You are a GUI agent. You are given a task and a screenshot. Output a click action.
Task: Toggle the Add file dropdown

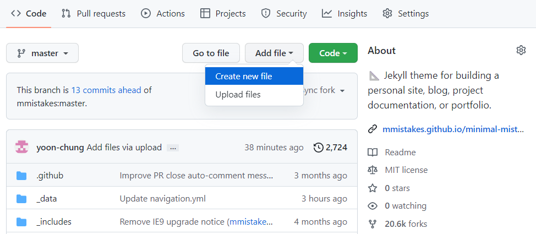tap(274, 53)
